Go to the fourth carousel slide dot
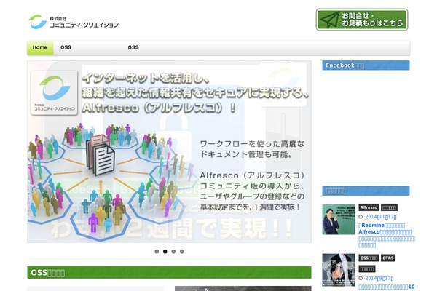This screenshot has height=291, width=437. click(x=181, y=252)
